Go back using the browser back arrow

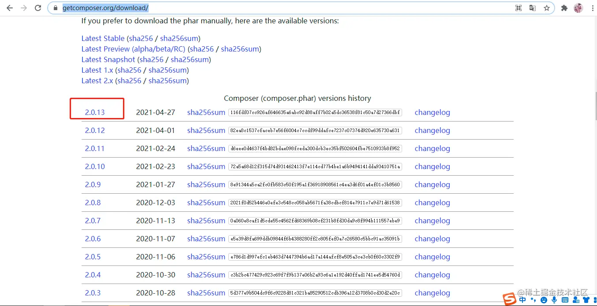[10, 8]
